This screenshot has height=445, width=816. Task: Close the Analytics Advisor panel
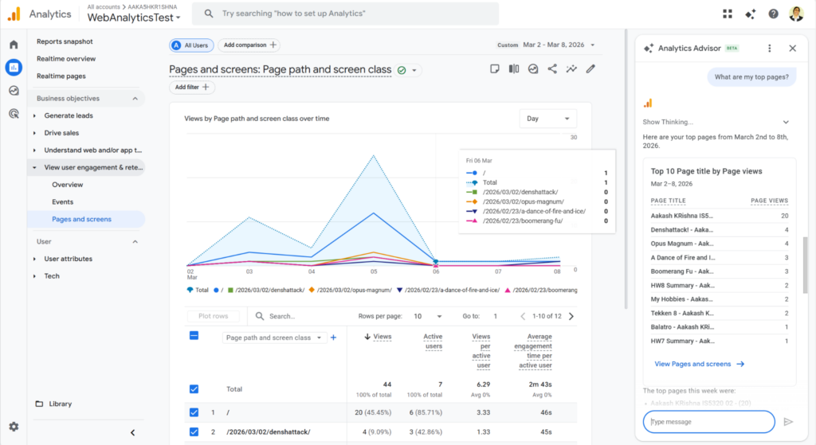tap(792, 49)
